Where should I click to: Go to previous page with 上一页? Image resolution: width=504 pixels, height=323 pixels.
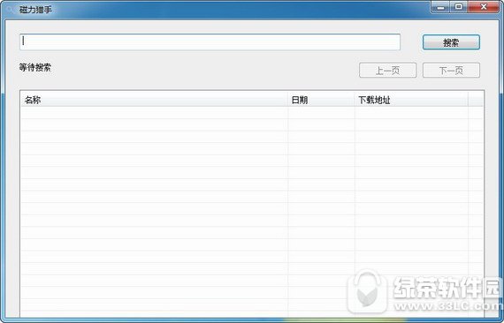click(387, 71)
